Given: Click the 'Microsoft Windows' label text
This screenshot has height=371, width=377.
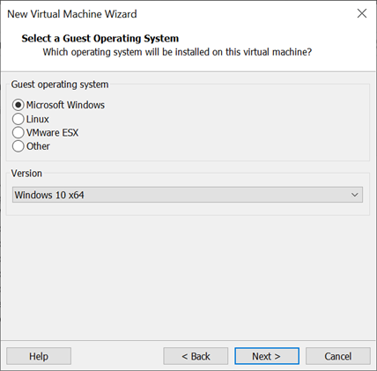Looking at the screenshot, I should [x=65, y=105].
